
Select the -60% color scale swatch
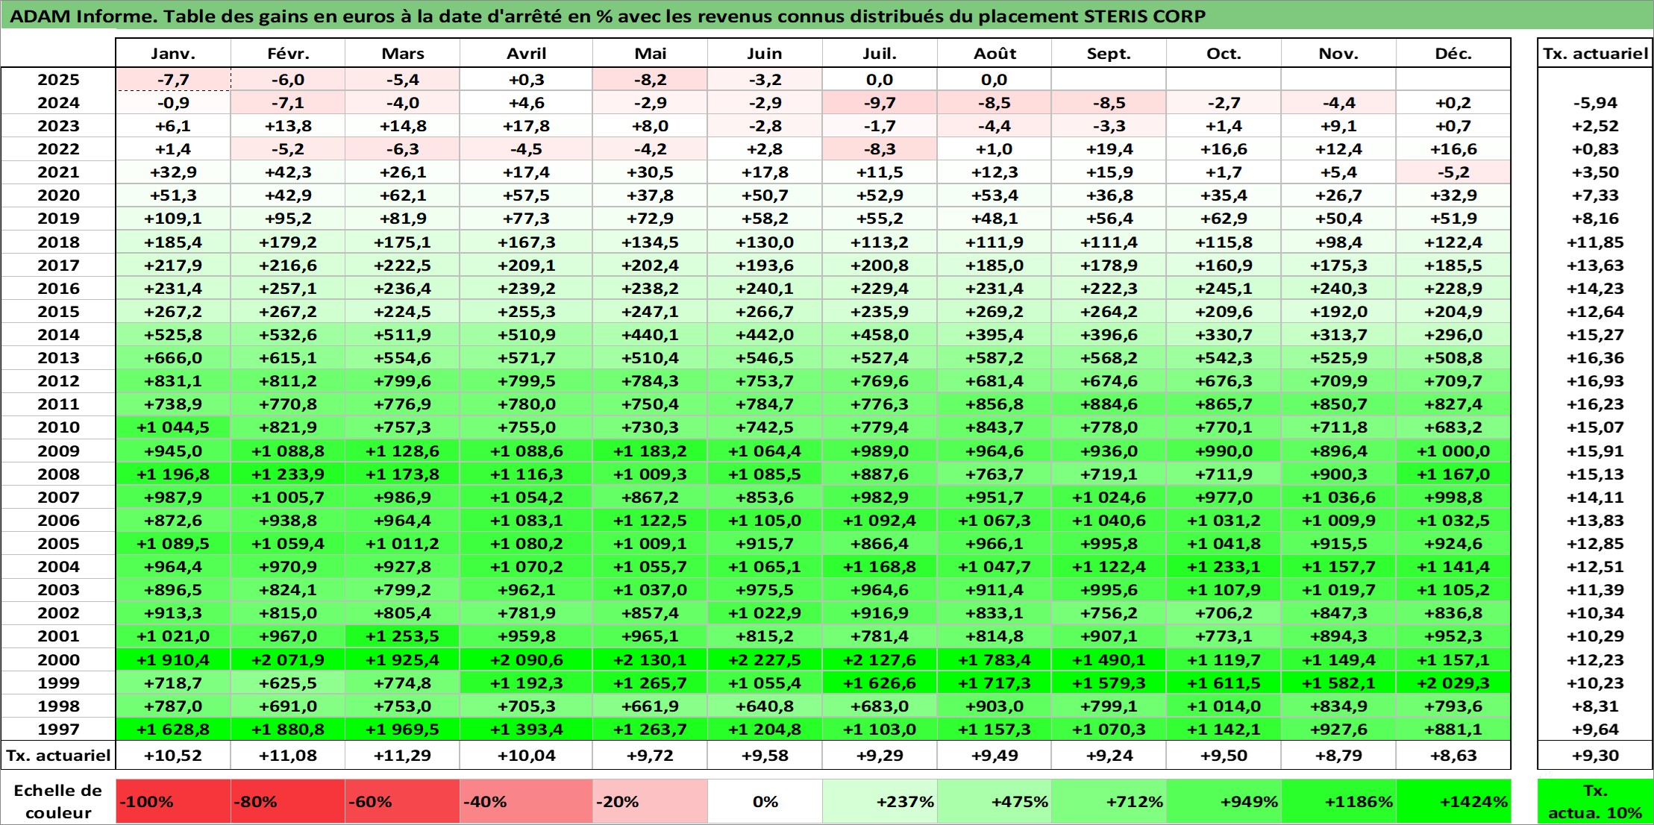tap(402, 802)
